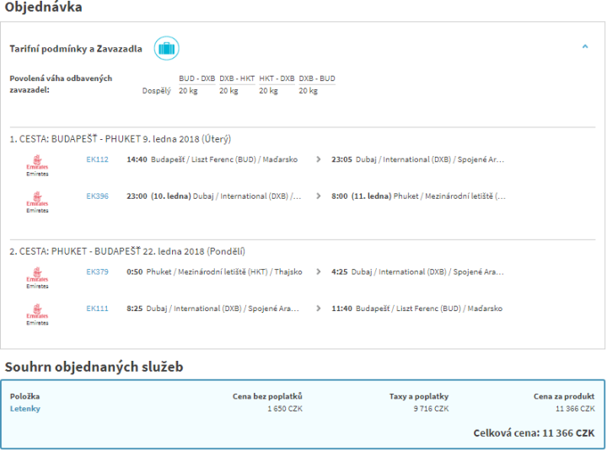The height and width of the screenshot is (451, 607).
Task: Click Emirates logo beside flight EK112
Action: tap(37, 164)
